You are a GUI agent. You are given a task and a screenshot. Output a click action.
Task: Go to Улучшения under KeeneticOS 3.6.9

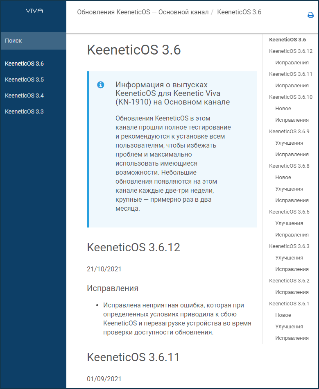pyautogui.click(x=289, y=143)
